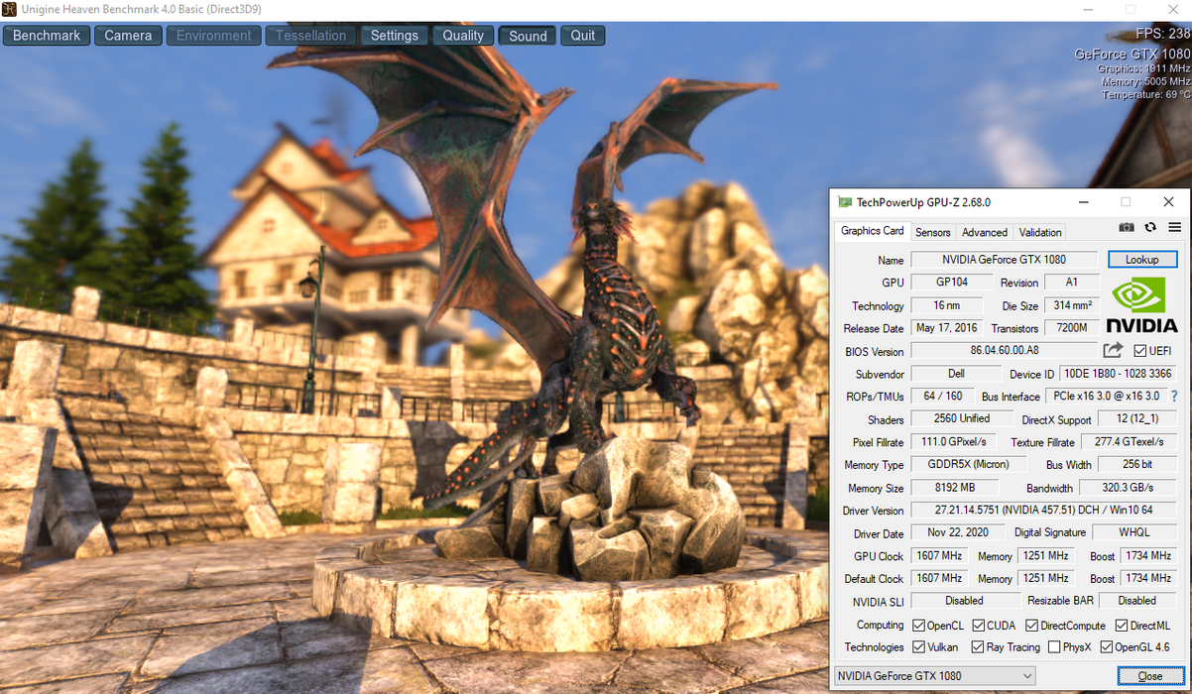Click the NVIDIA logo in GPU-Z

(x=1141, y=305)
